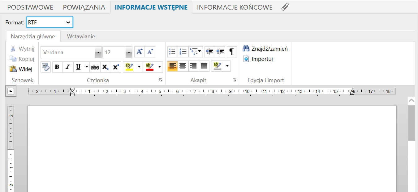Click the tab stop selector left of ruler
This screenshot has width=418, height=192.
pos(11,91)
